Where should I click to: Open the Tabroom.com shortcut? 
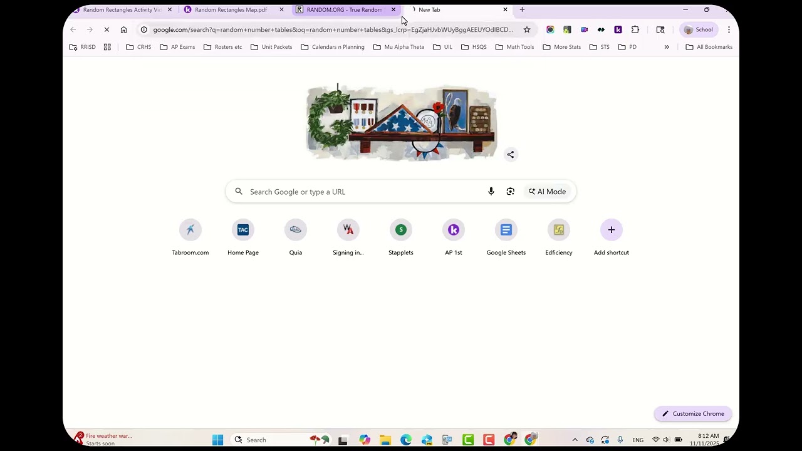pos(190,238)
